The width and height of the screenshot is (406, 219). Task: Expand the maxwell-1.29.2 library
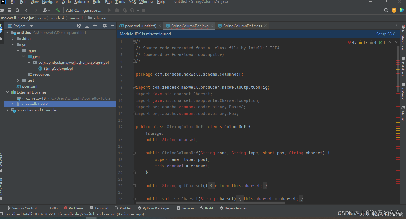click(x=13, y=104)
